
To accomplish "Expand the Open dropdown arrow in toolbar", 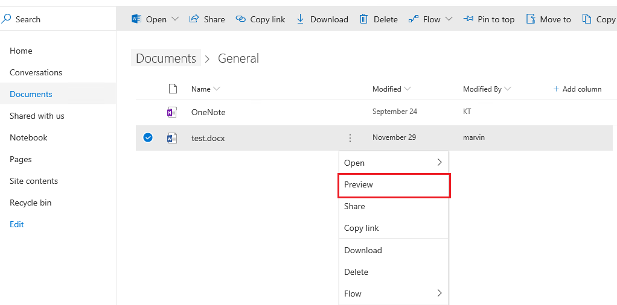I will 174,19.
